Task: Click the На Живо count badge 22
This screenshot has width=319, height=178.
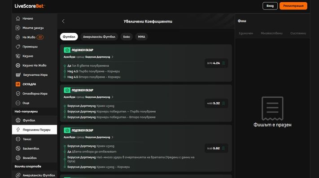Action: pyautogui.click(x=40, y=37)
